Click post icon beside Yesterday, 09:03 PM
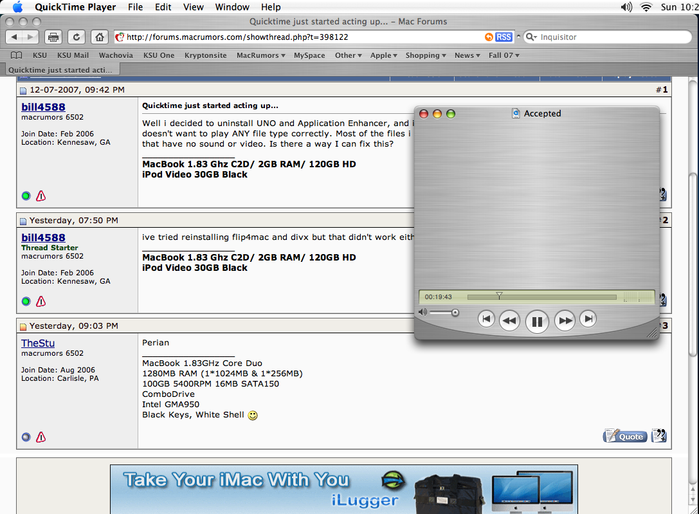The height and width of the screenshot is (514, 699). [23, 327]
